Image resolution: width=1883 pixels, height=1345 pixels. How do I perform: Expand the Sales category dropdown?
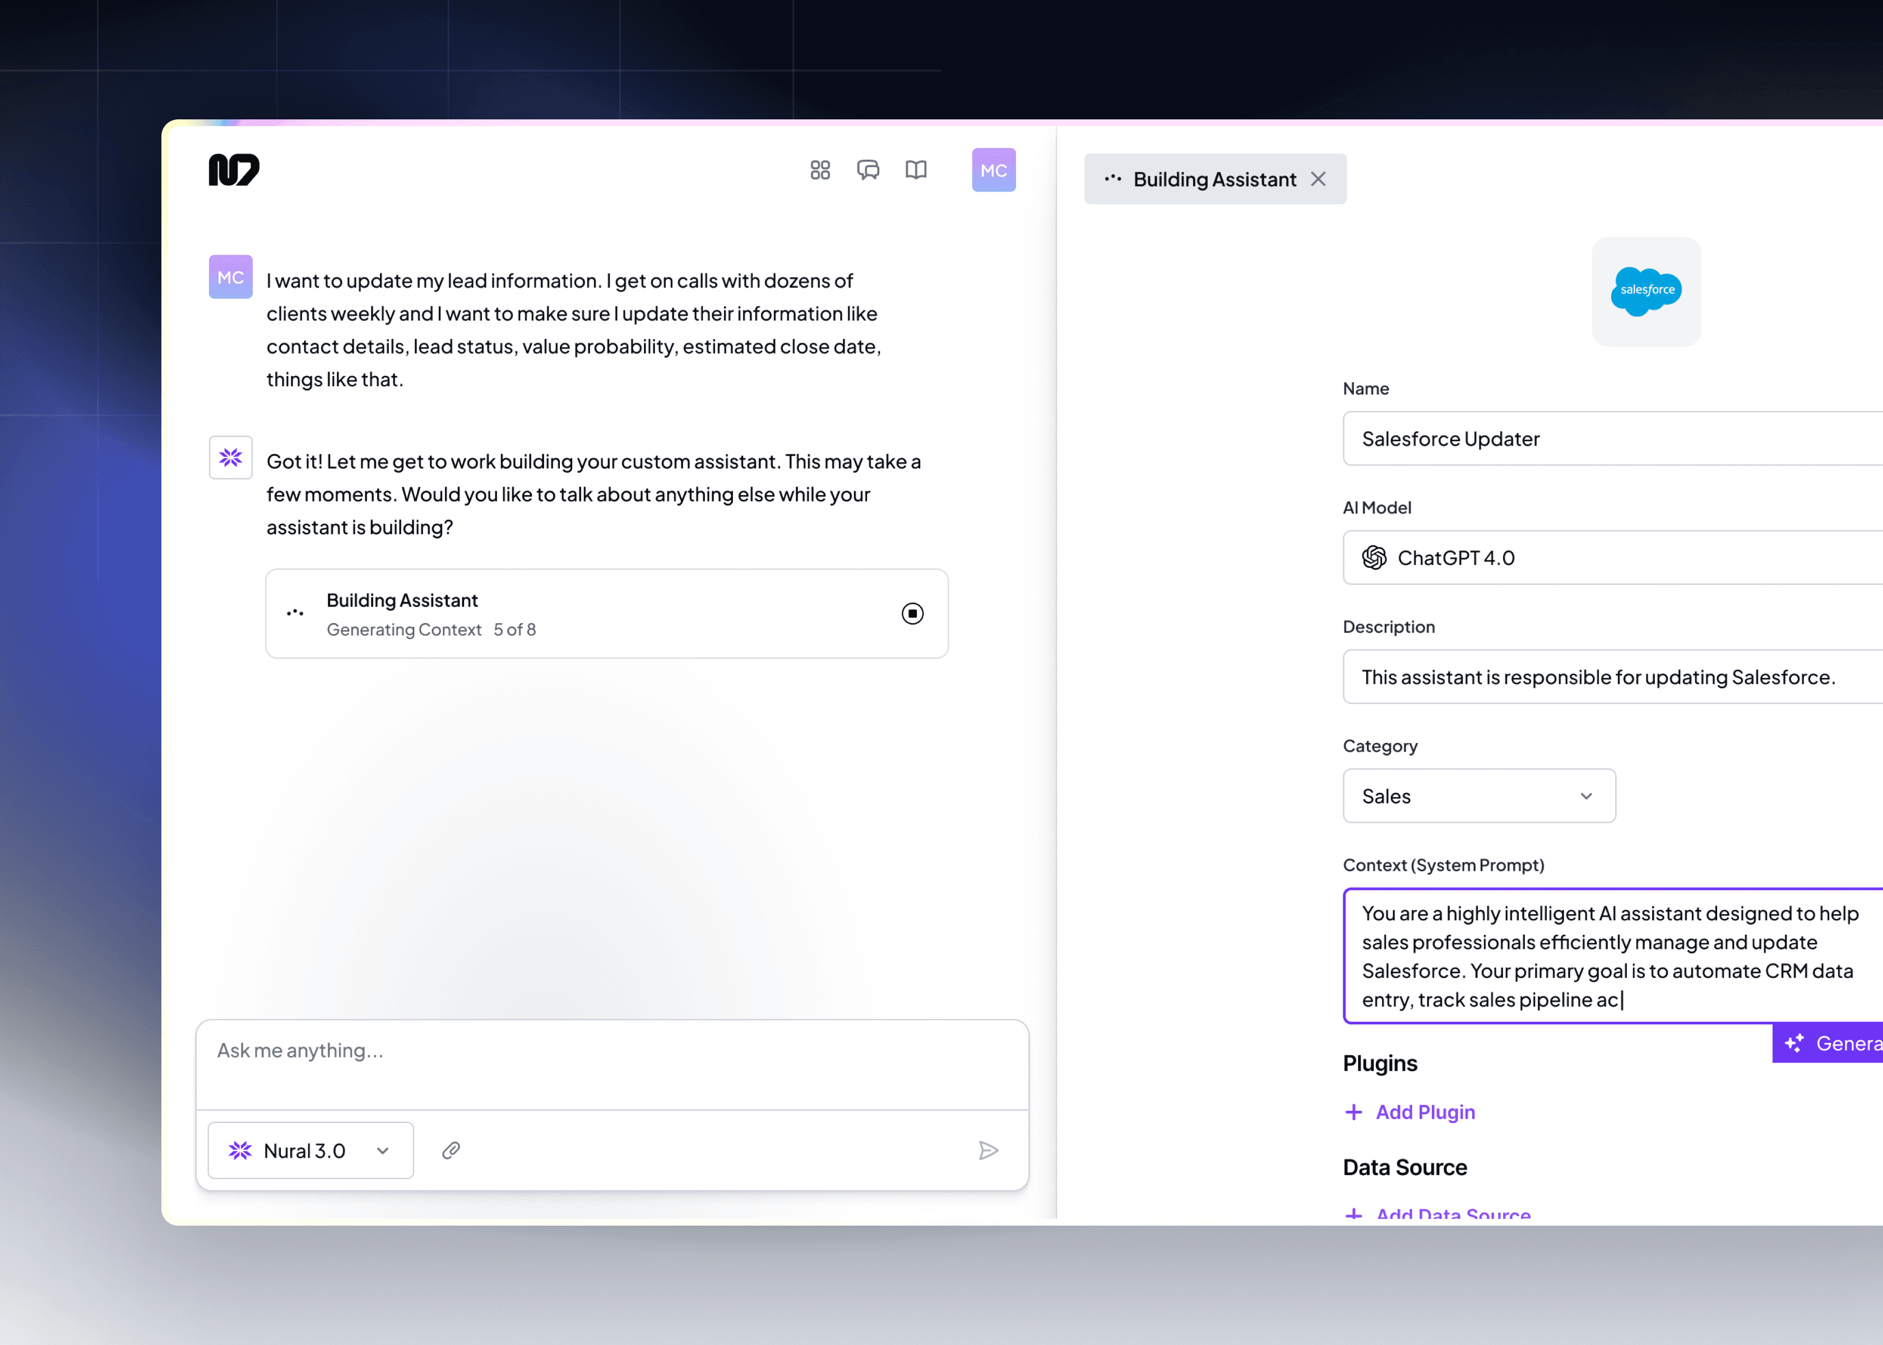pyautogui.click(x=1478, y=796)
